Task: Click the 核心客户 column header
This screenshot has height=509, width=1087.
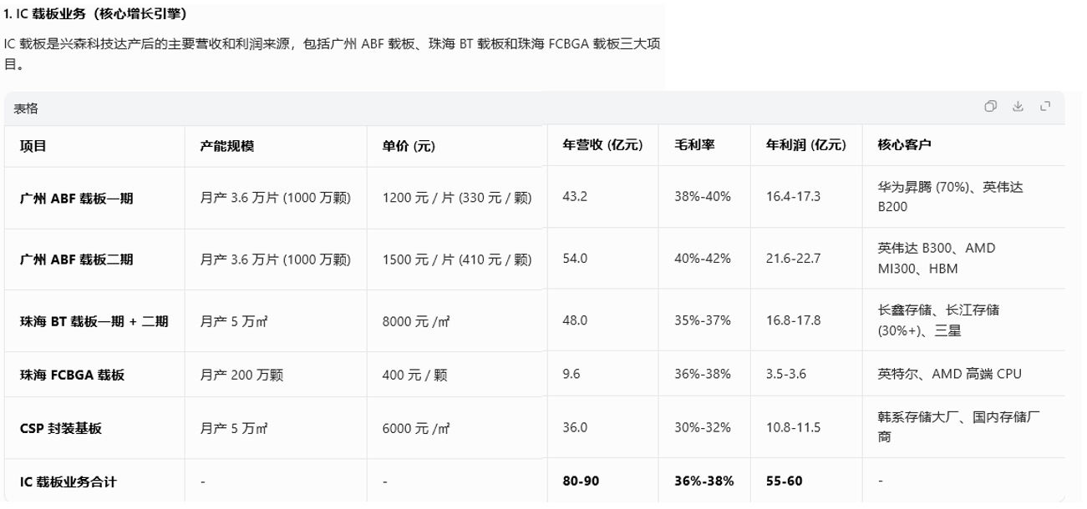Action: 904,144
